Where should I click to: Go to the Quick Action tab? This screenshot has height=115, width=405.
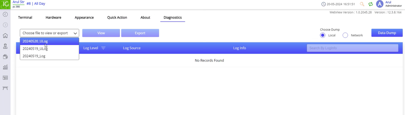click(x=117, y=17)
